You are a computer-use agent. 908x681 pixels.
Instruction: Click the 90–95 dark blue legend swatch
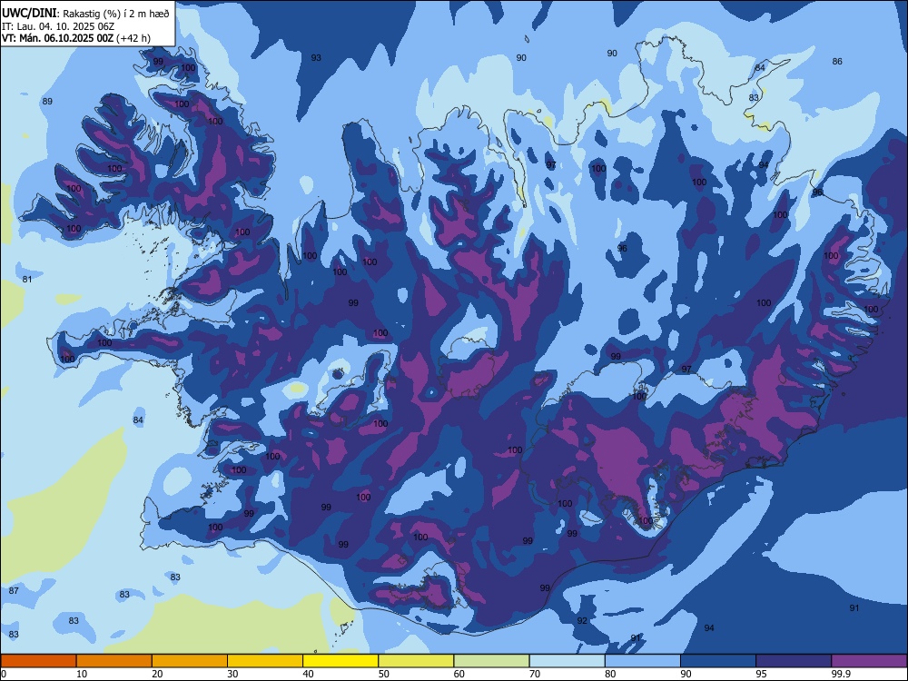click(x=718, y=661)
